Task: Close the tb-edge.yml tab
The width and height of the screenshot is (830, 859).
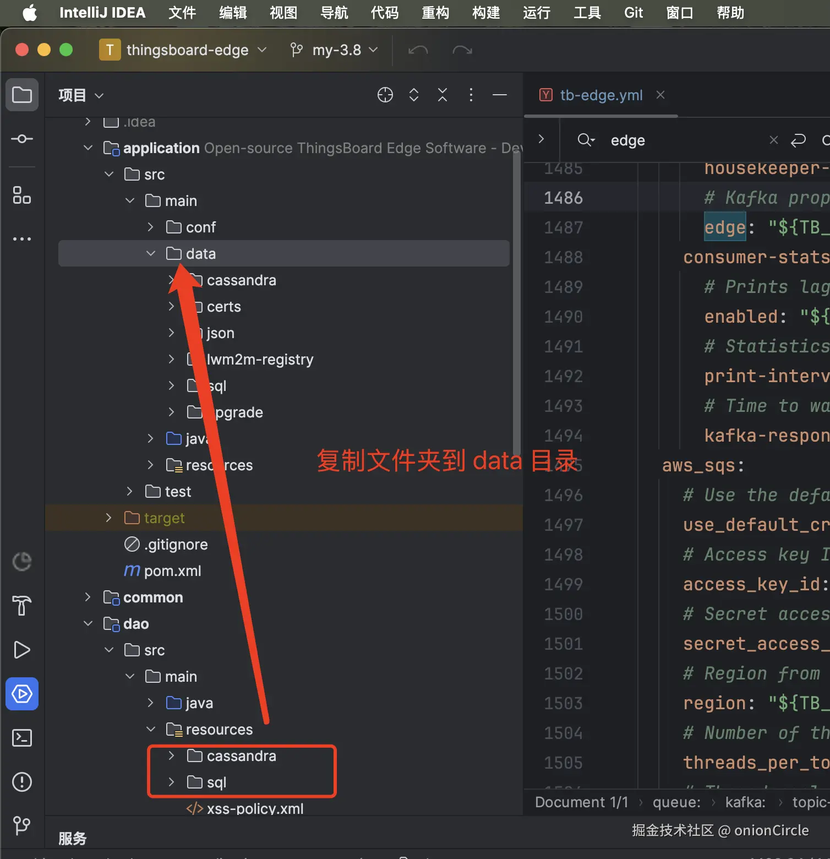Action: pos(660,95)
